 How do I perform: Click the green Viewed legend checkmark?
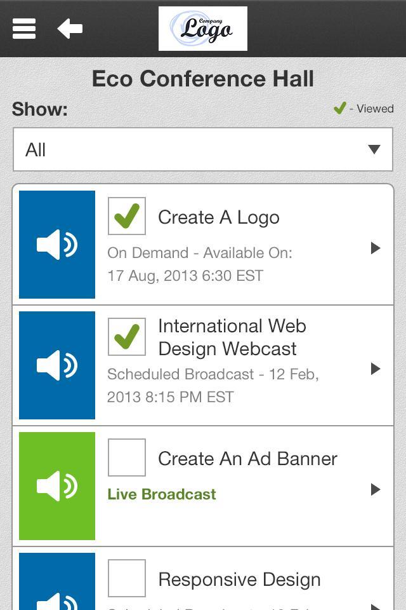coord(340,109)
